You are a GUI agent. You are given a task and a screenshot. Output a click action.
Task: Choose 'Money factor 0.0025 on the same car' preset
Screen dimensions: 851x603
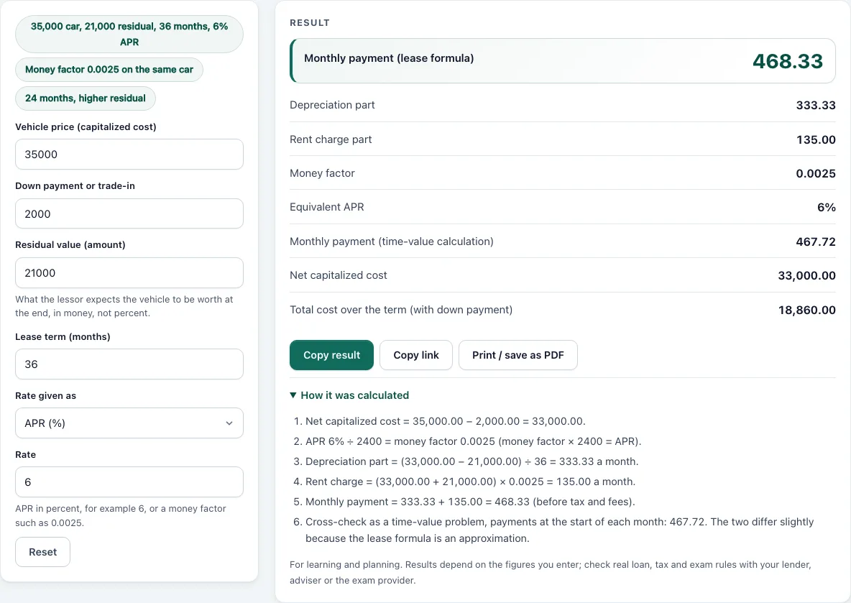109,70
